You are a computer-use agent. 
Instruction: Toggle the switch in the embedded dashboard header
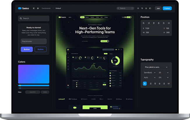(116, 50)
